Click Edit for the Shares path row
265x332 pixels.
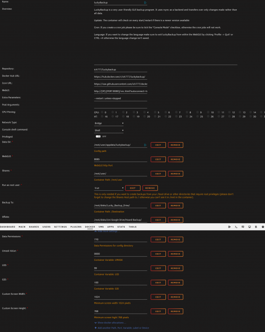(x=158, y=174)
